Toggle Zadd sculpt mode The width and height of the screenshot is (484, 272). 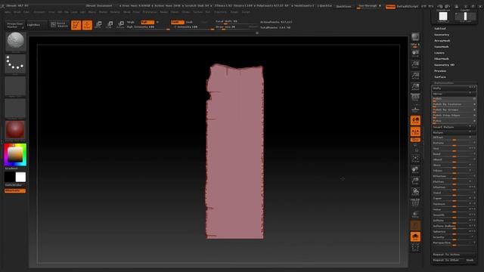pos(177,22)
